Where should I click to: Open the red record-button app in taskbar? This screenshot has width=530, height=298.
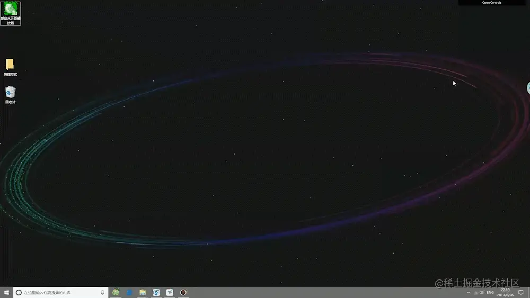pos(183,292)
